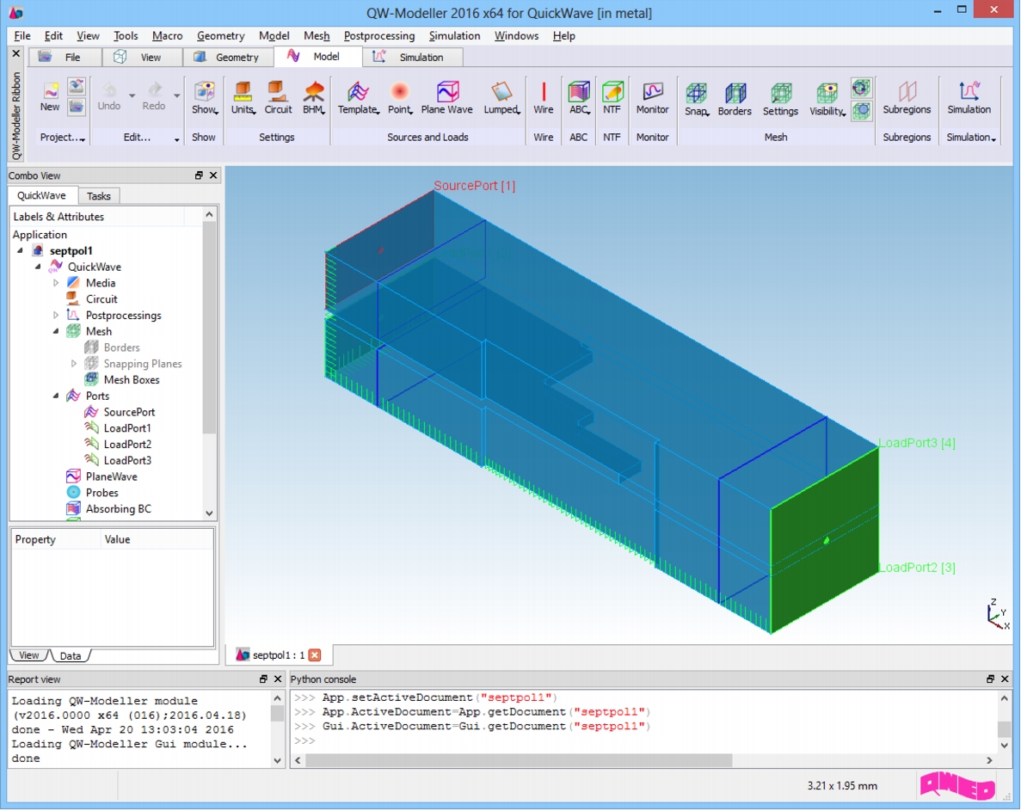Viewport: 1021px width, 811px height.
Task: Click the Show button with the eye-cube icon
Action: 204,98
